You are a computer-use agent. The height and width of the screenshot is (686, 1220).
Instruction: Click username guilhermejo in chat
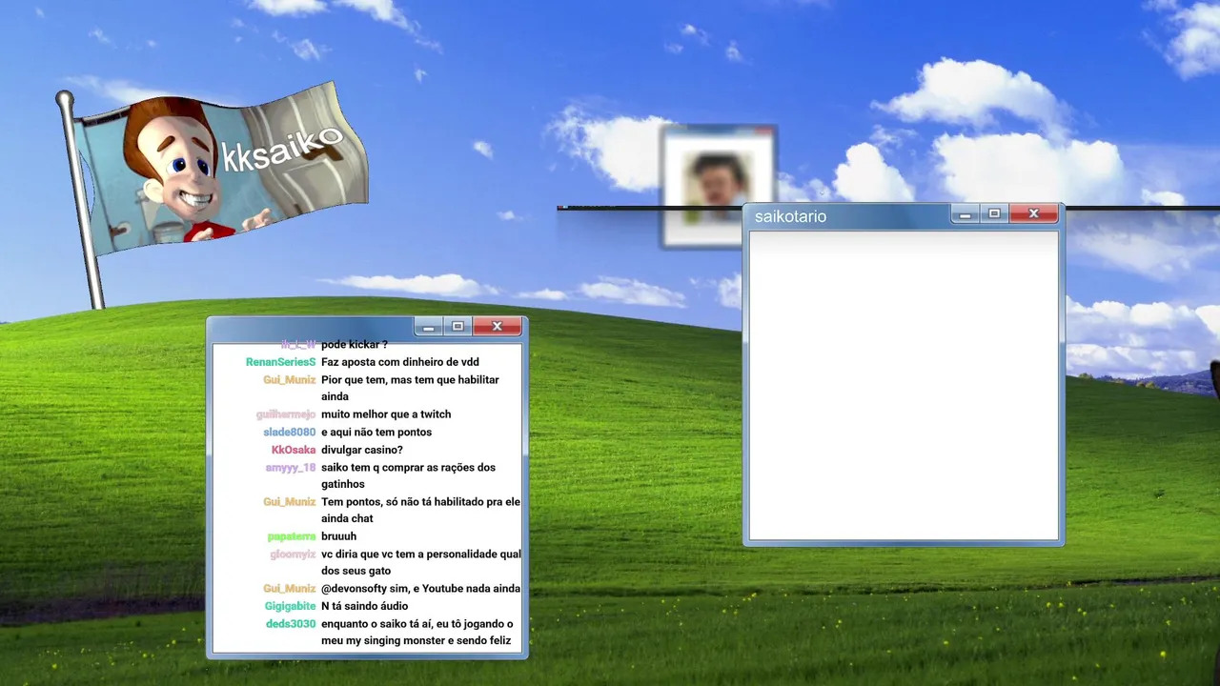[x=285, y=414]
